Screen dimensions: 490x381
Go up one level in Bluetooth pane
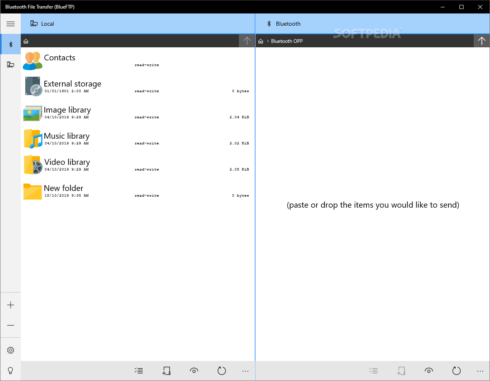pyautogui.click(x=481, y=41)
